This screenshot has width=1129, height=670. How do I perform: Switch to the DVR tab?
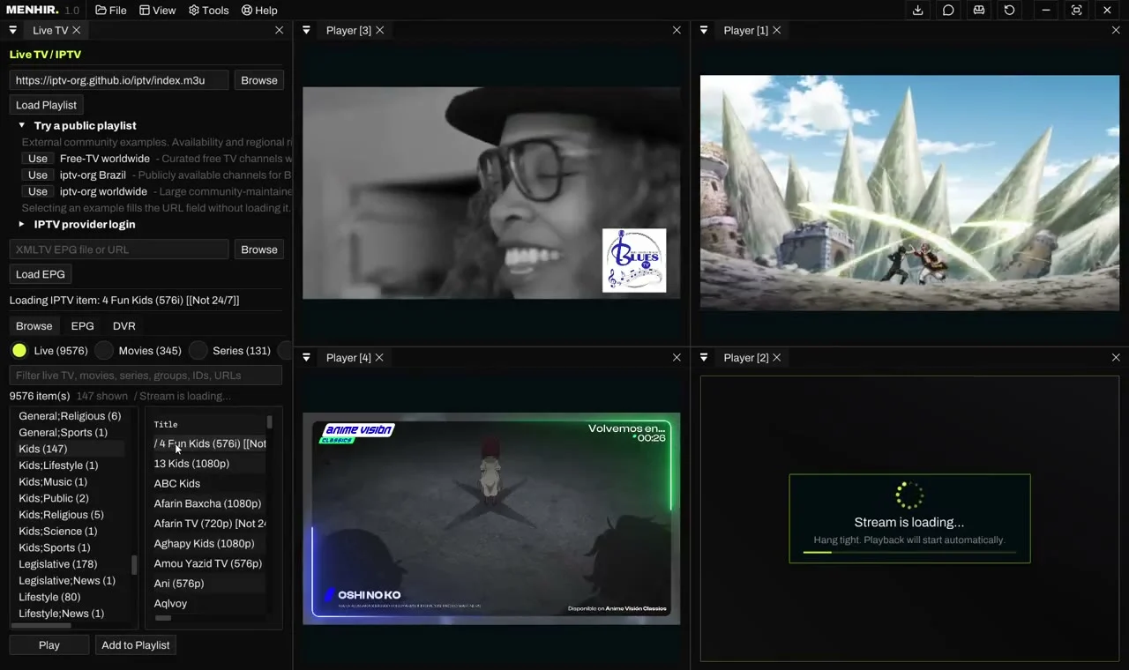click(x=123, y=326)
